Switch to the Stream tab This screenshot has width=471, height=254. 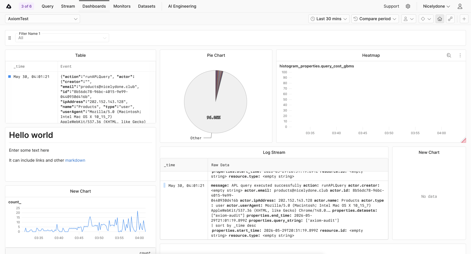coord(68,6)
